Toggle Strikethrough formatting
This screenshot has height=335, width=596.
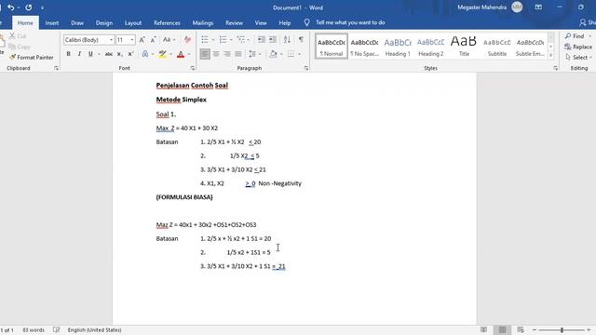[x=109, y=54]
